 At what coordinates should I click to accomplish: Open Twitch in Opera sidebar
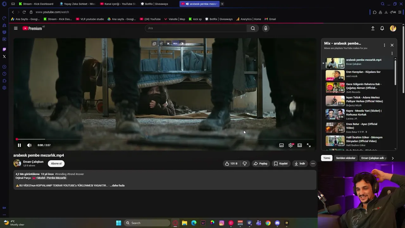[x=4, y=49]
